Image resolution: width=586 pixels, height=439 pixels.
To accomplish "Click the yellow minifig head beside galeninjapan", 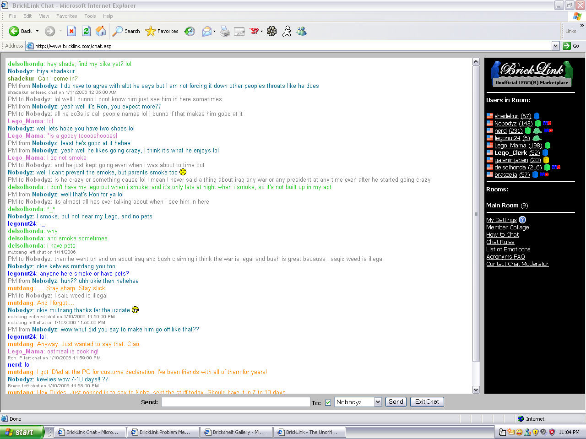I will [546, 160].
